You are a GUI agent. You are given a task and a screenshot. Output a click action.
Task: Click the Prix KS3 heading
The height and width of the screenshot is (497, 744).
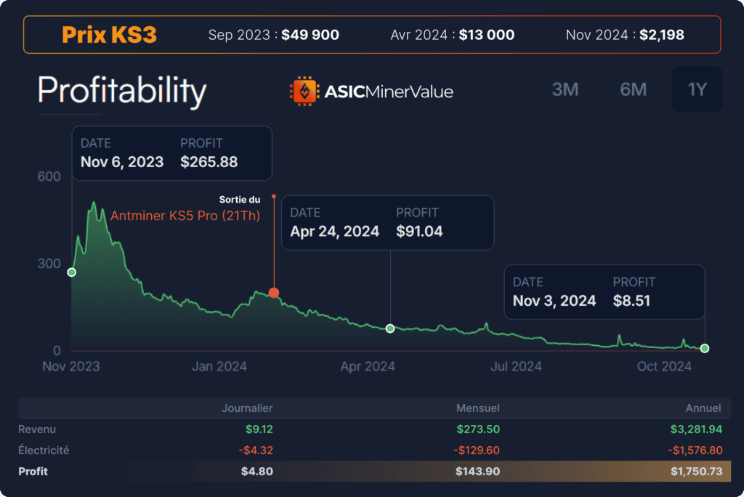tap(109, 35)
